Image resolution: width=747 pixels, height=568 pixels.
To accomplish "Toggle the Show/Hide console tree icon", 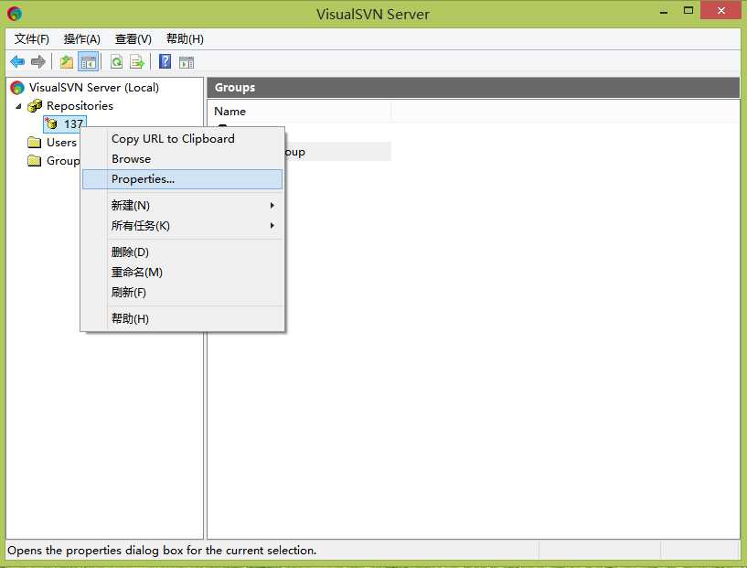I will click(x=88, y=62).
